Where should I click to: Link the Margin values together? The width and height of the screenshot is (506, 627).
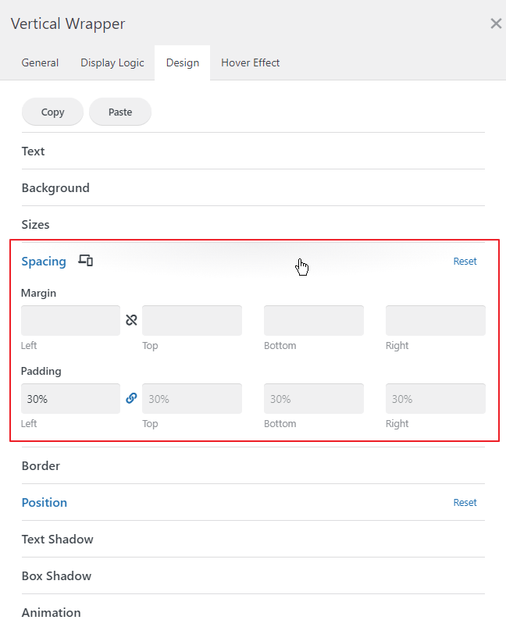(x=131, y=320)
